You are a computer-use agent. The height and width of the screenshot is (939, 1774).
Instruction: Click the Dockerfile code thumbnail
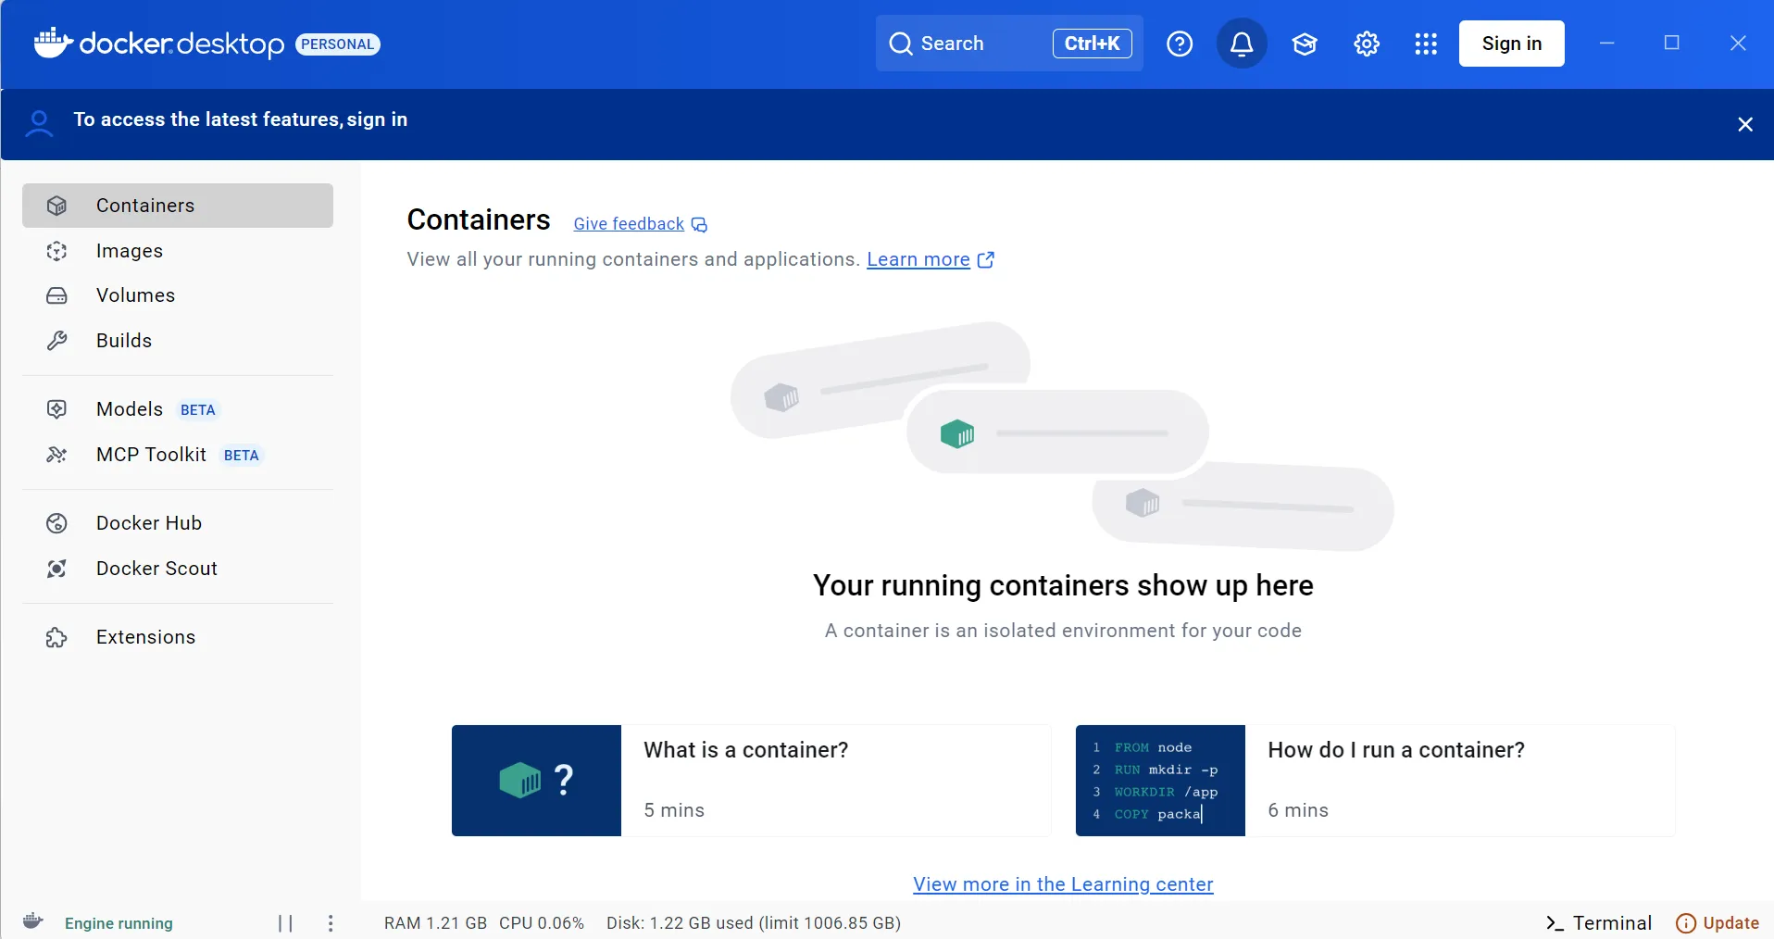[x=1160, y=781]
